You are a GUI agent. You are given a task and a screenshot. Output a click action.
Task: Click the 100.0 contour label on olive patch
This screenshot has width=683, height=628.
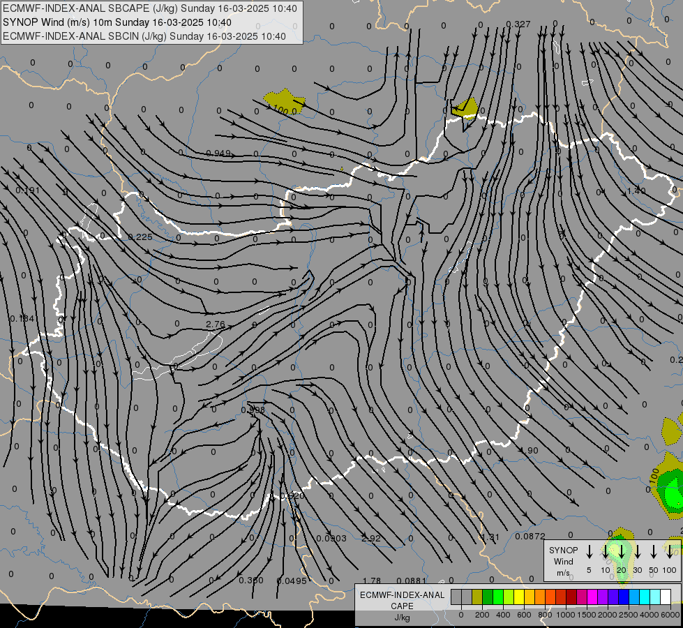coord(285,110)
